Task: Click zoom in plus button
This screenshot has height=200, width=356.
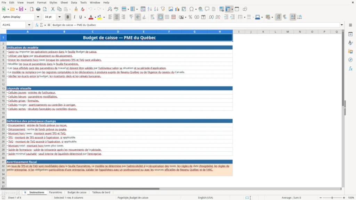Action: [x=344, y=198]
